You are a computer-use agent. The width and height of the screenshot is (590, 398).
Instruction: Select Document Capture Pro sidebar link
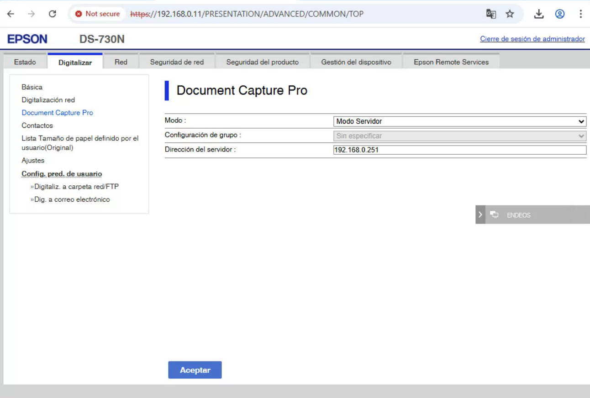click(x=58, y=112)
